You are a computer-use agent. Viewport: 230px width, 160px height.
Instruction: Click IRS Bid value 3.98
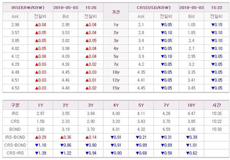click(66, 48)
